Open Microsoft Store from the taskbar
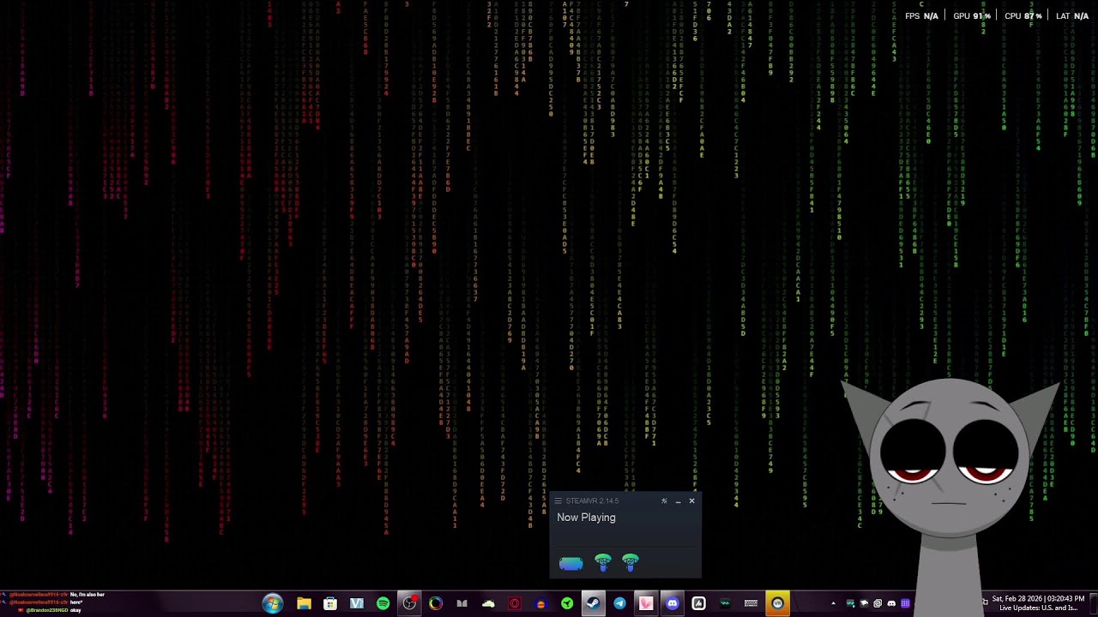This screenshot has height=617, width=1098. (330, 603)
